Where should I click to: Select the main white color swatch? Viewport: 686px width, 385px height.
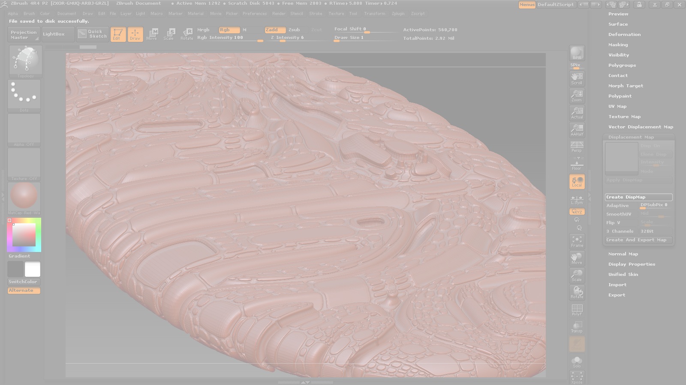[33, 269]
